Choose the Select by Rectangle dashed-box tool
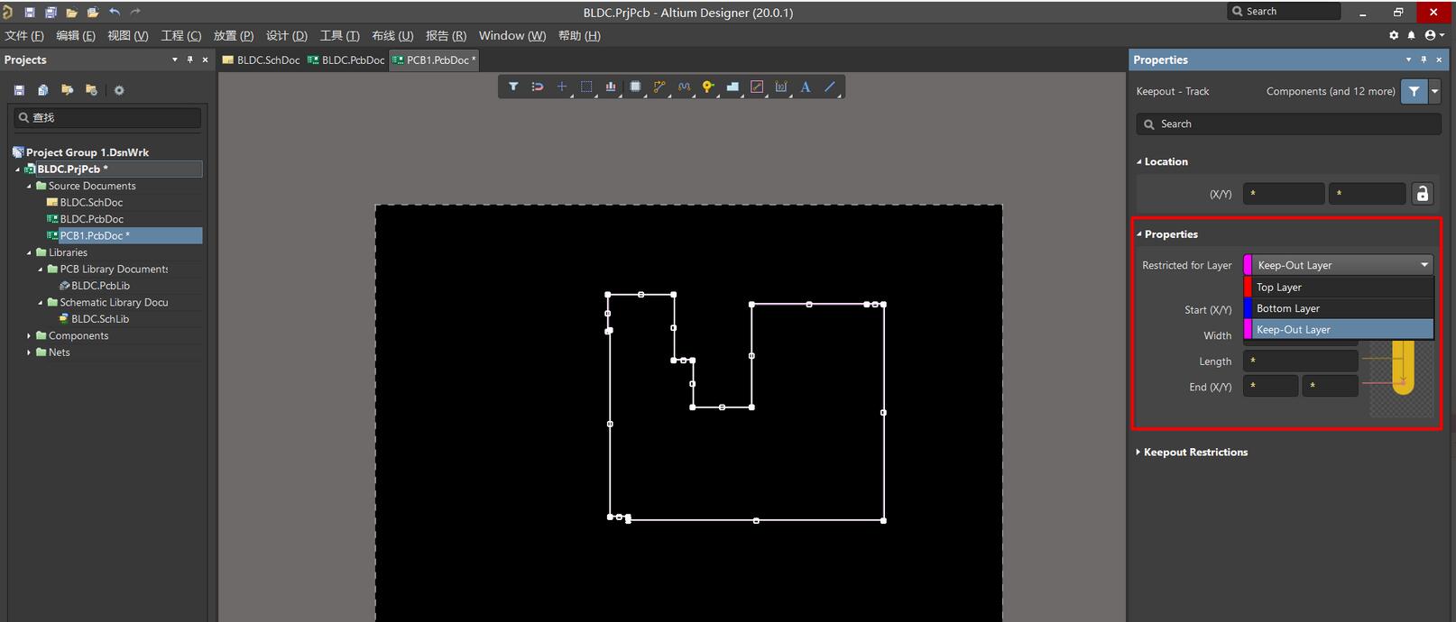The height and width of the screenshot is (622, 1456). click(x=586, y=87)
